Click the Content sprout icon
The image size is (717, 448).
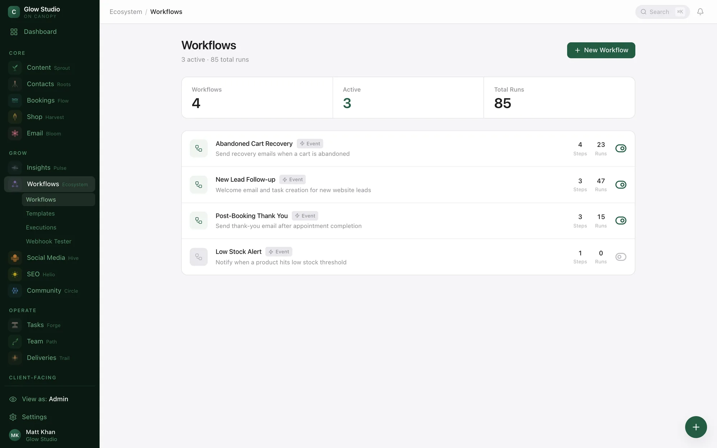click(15, 68)
